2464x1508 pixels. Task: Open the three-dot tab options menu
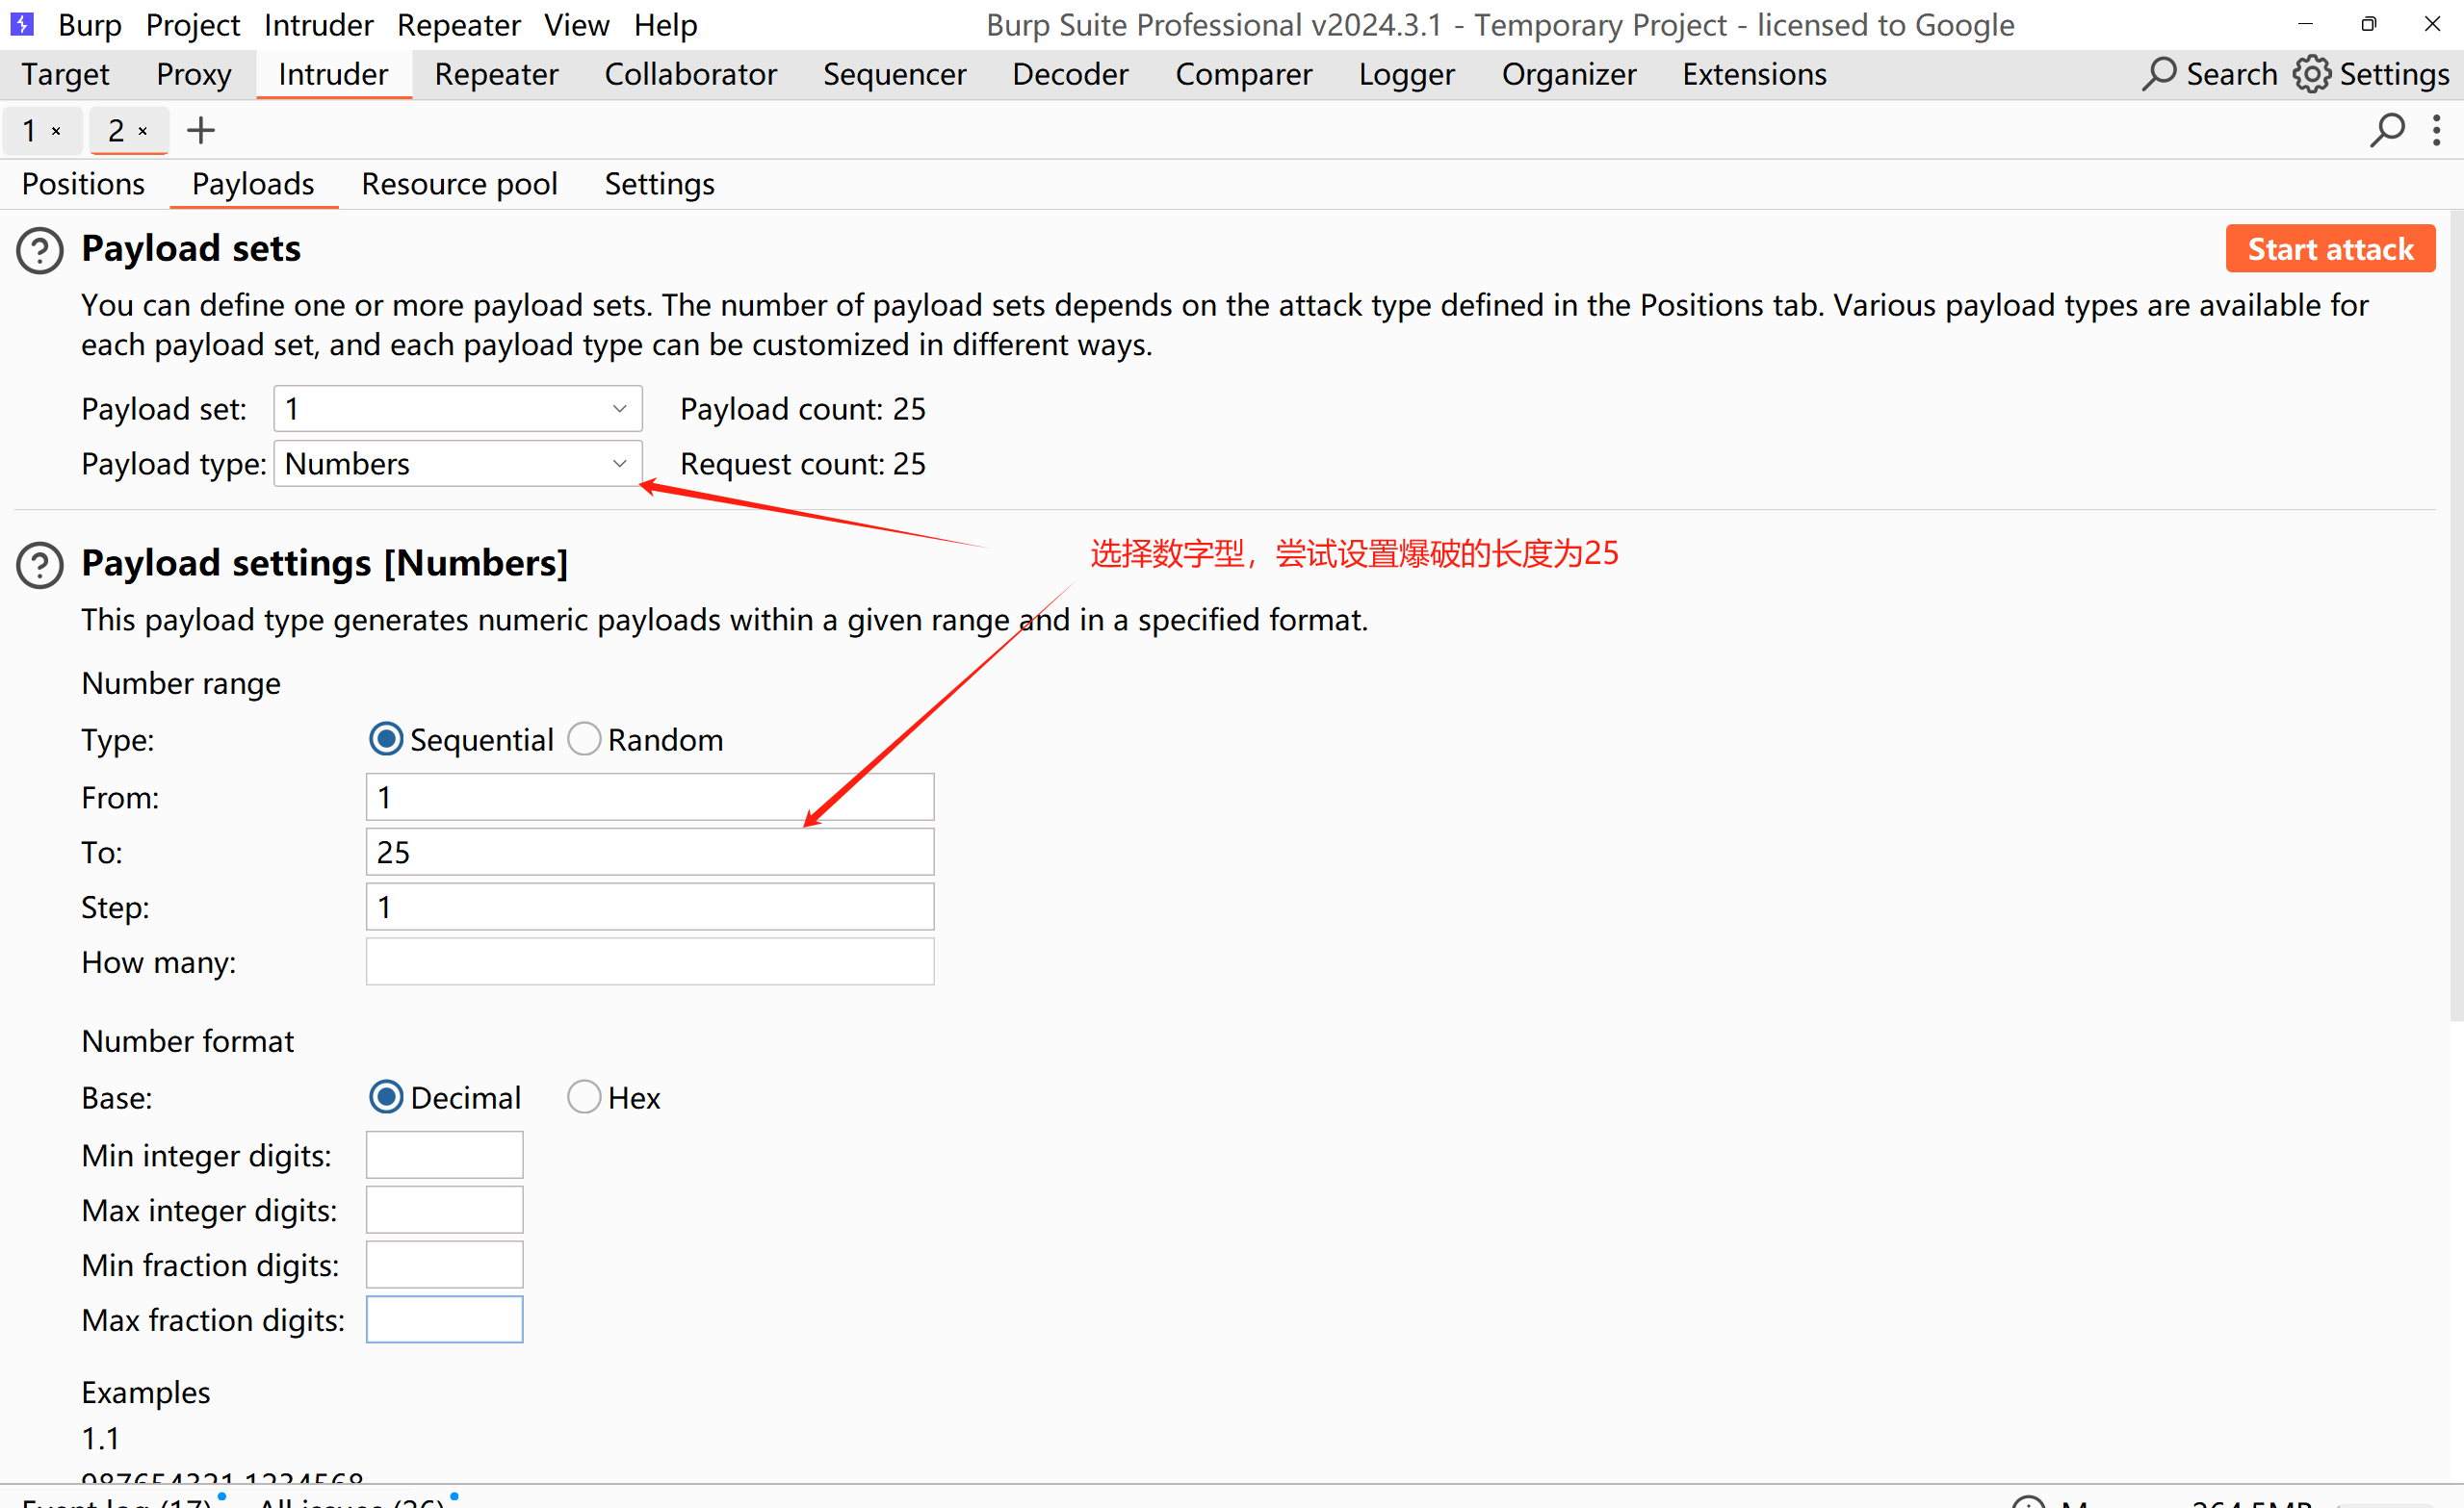2436,130
